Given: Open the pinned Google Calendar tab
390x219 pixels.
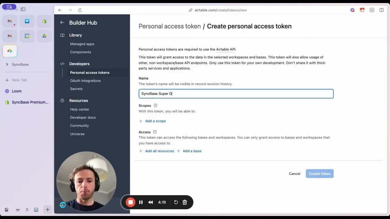Looking at the screenshot, I should click(x=27, y=36).
